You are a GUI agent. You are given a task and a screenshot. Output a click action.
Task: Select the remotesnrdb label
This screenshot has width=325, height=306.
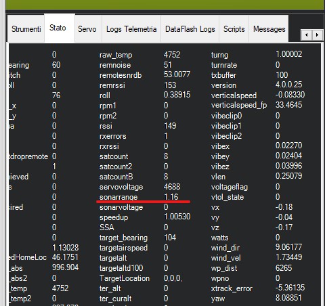click(x=121, y=75)
